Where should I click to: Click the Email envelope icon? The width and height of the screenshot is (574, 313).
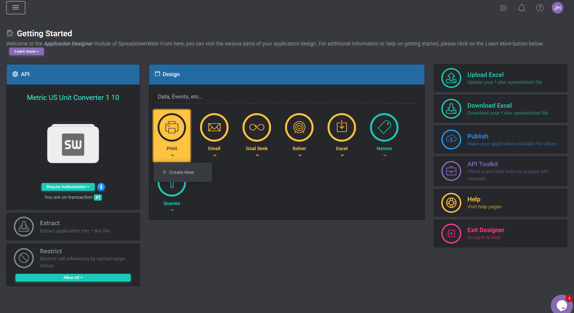tap(214, 127)
